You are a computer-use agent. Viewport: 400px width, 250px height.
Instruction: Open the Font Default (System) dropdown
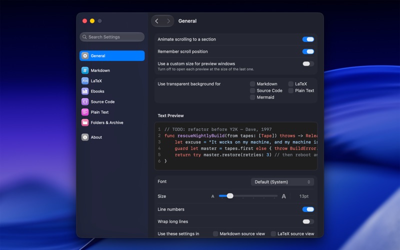click(x=282, y=182)
